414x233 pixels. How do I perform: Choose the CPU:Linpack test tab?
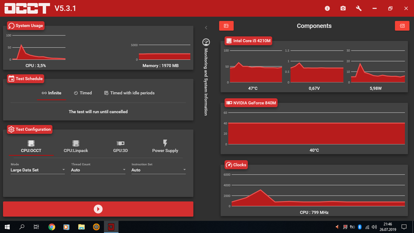coord(76,147)
